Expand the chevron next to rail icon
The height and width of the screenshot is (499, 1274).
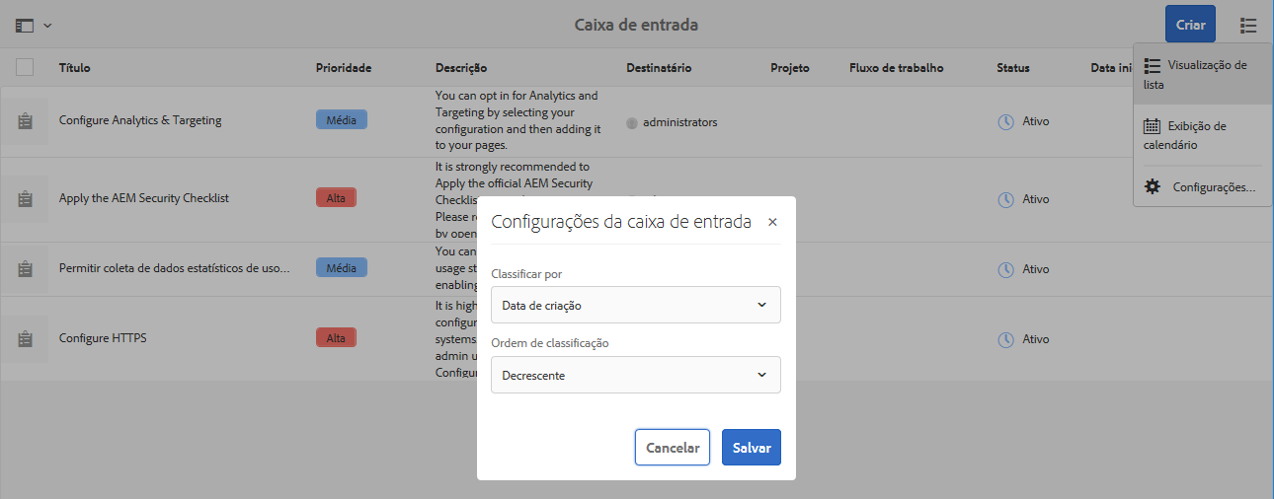(47, 25)
